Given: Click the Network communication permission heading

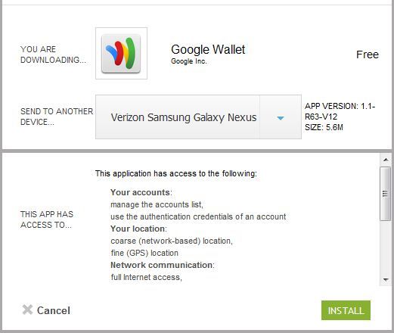Looking at the screenshot, I should (163, 265).
